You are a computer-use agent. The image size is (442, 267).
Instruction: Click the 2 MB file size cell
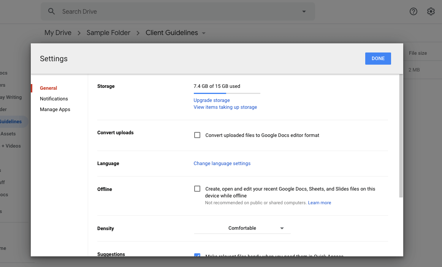(x=414, y=70)
